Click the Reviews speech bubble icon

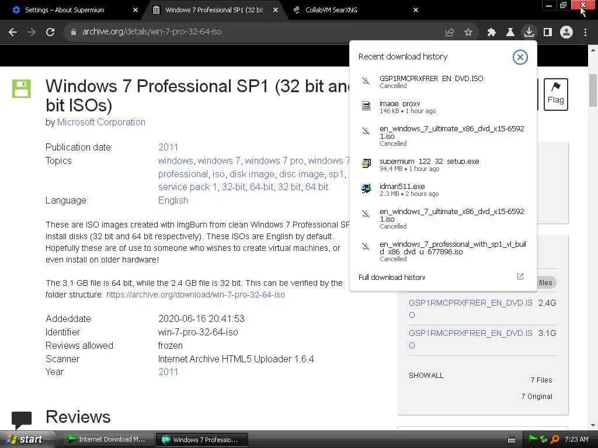tap(22, 420)
